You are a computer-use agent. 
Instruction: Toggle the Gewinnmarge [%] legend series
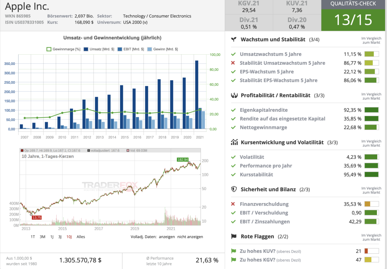pyautogui.click(x=63, y=49)
